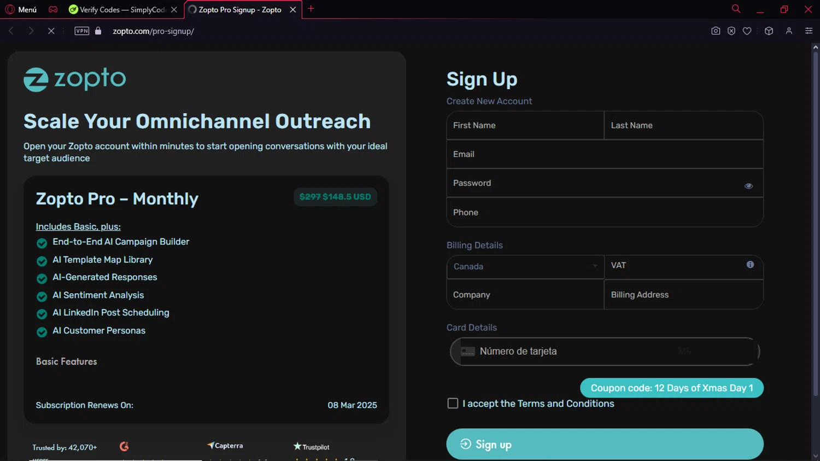Open the Opera GX corner icon
This screenshot has width=820, height=461.
click(x=53, y=9)
